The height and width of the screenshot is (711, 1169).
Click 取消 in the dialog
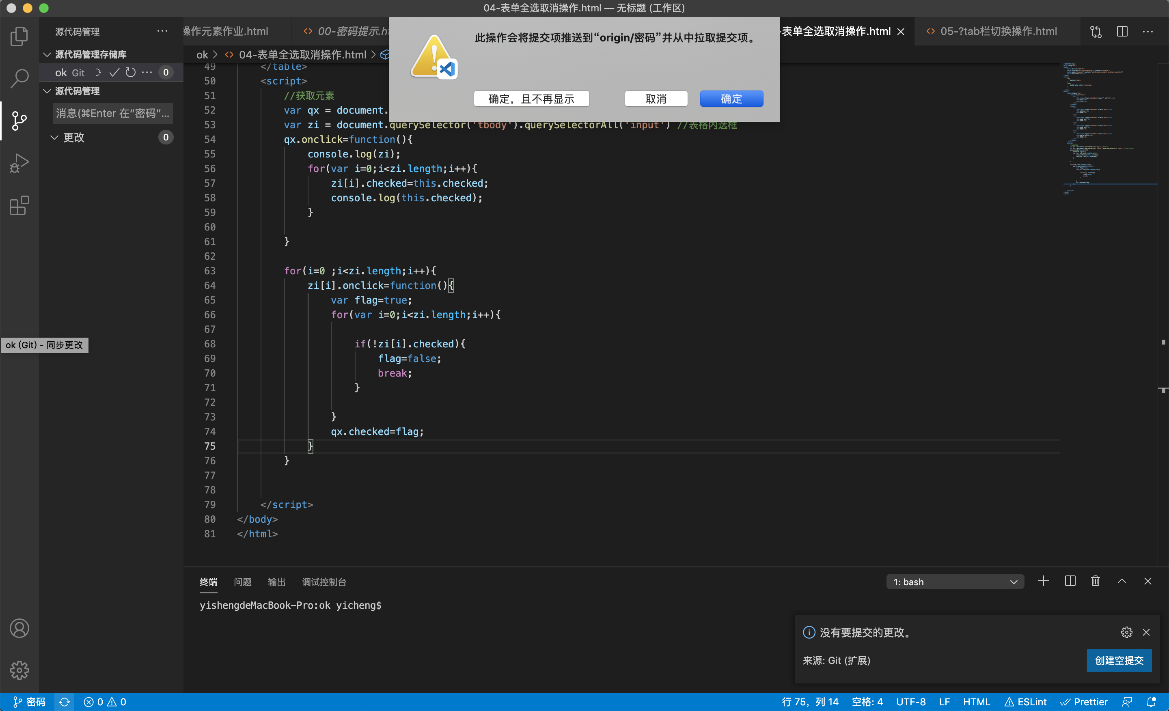(656, 99)
